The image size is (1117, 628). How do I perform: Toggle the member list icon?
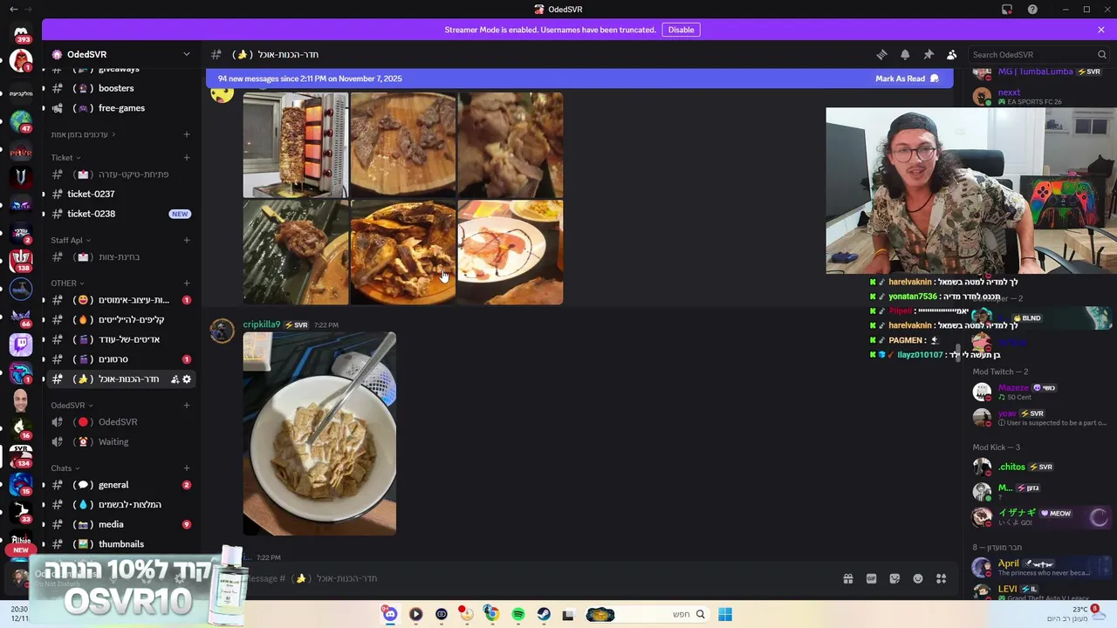[952, 54]
